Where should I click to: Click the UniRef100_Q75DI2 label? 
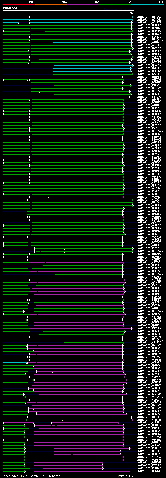149,234
